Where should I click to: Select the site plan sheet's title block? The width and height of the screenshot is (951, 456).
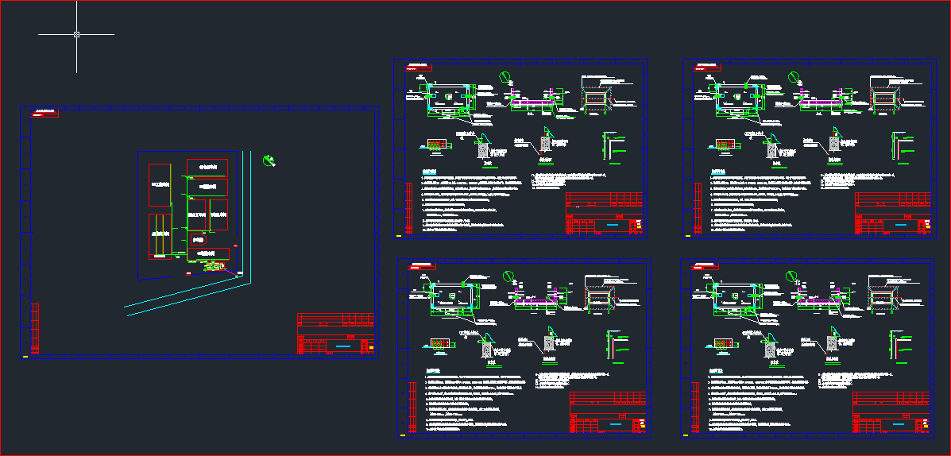coord(335,333)
